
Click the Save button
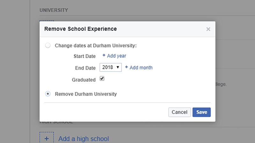[201, 112]
